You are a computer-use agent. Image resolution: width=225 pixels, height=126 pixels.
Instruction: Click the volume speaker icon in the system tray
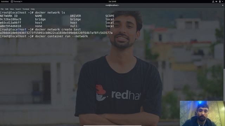pos(217,1)
